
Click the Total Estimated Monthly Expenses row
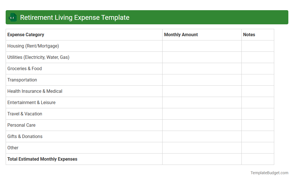(x=42, y=159)
